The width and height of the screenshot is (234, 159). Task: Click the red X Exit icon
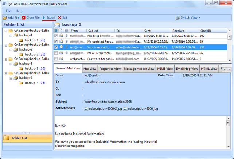coord(59,17)
